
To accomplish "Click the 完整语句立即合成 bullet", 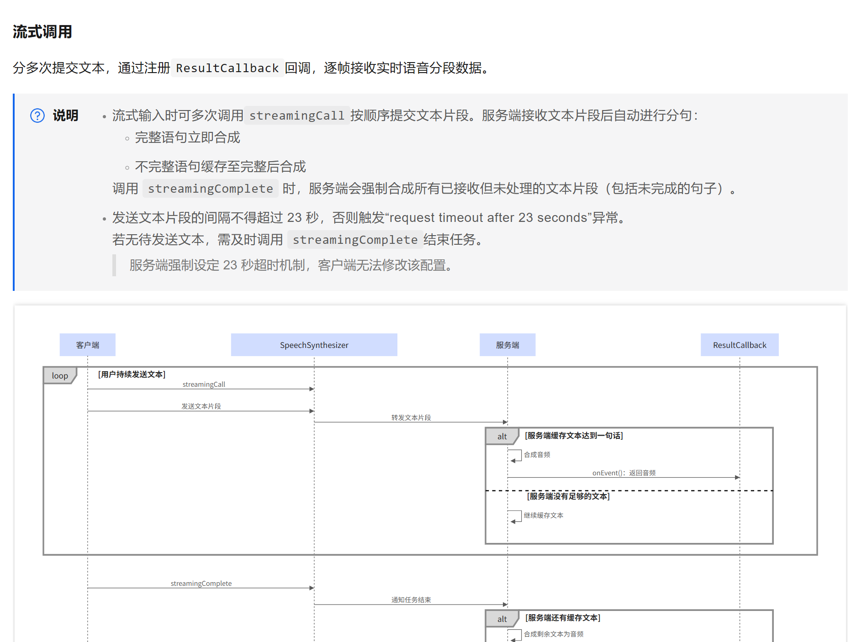I will 188,137.
